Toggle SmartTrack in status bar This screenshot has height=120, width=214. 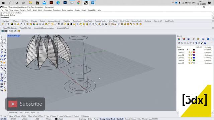pos(111,119)
